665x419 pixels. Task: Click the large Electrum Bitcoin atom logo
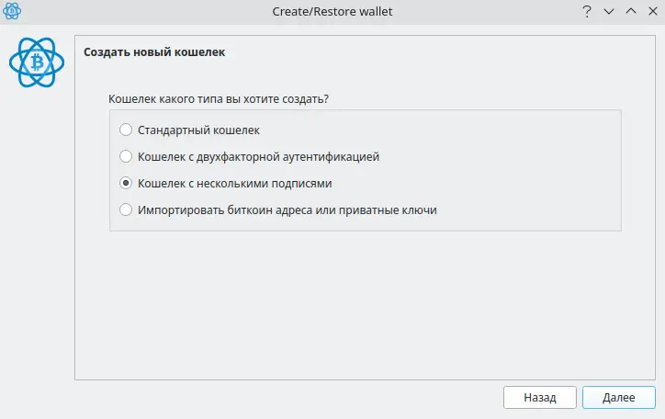point(37,62)
